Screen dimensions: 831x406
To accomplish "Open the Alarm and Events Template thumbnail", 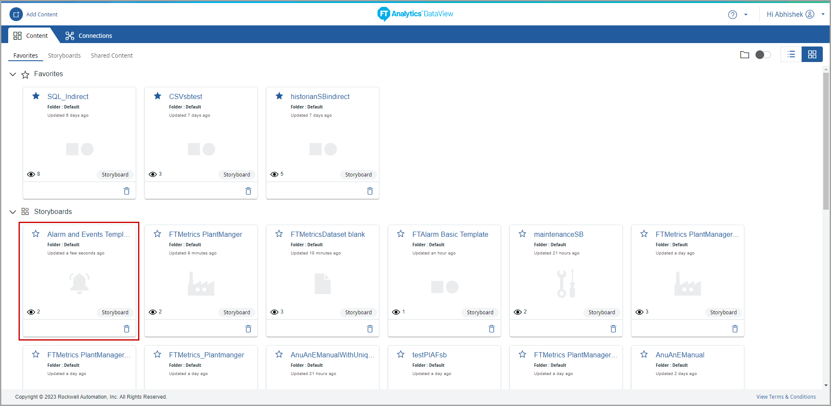I will (79, 283).
